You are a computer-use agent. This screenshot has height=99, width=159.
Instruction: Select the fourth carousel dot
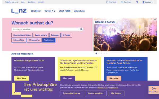[x=104, y=53]
